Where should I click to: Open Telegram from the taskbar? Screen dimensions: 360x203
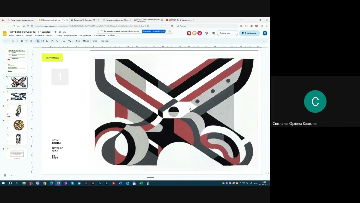[79, 183]
